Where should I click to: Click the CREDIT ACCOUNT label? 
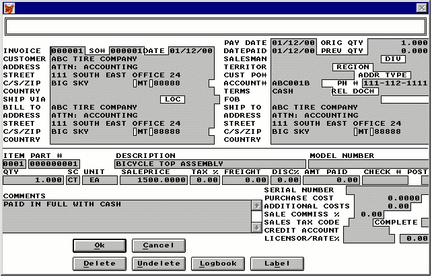[301, 231]
